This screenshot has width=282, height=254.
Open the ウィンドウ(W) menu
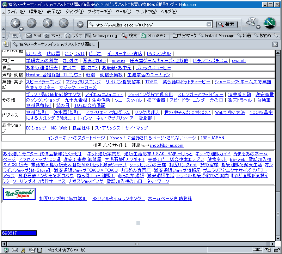coord(146,12)
